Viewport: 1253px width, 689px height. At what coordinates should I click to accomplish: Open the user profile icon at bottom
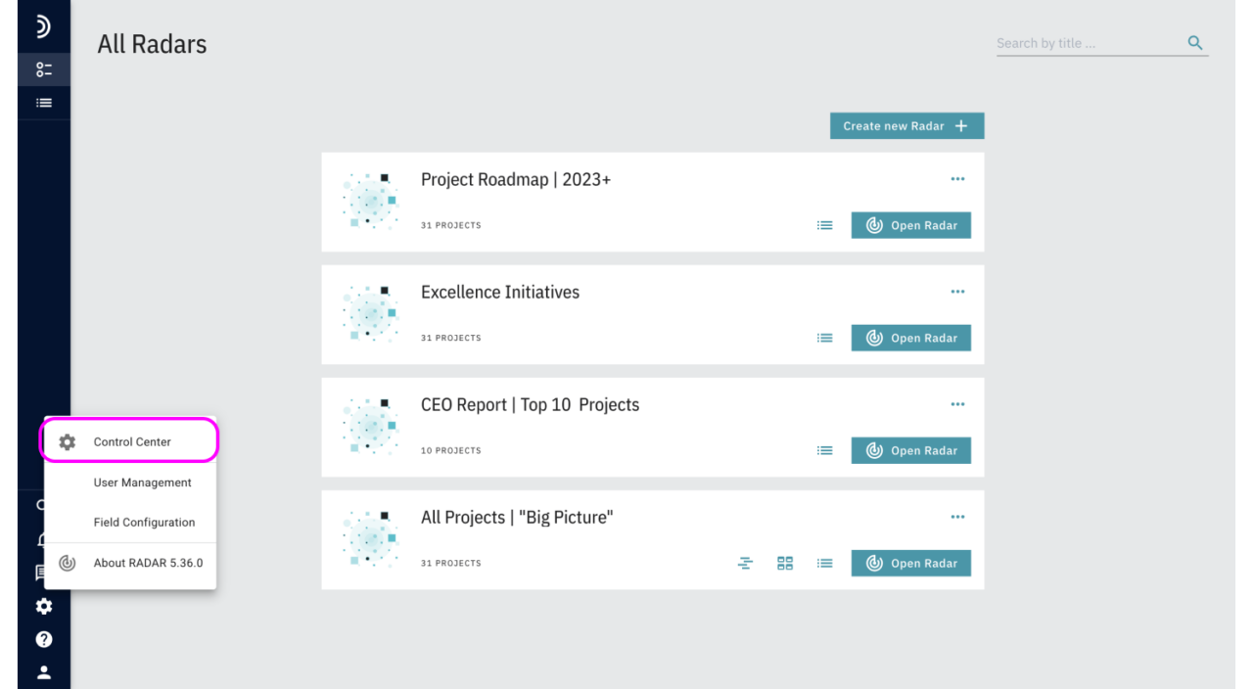(43, 672)
